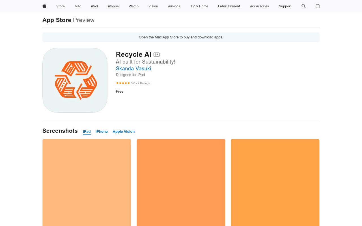Open the Entertainment menu
The image size is (362, 226).
(229, 6)
